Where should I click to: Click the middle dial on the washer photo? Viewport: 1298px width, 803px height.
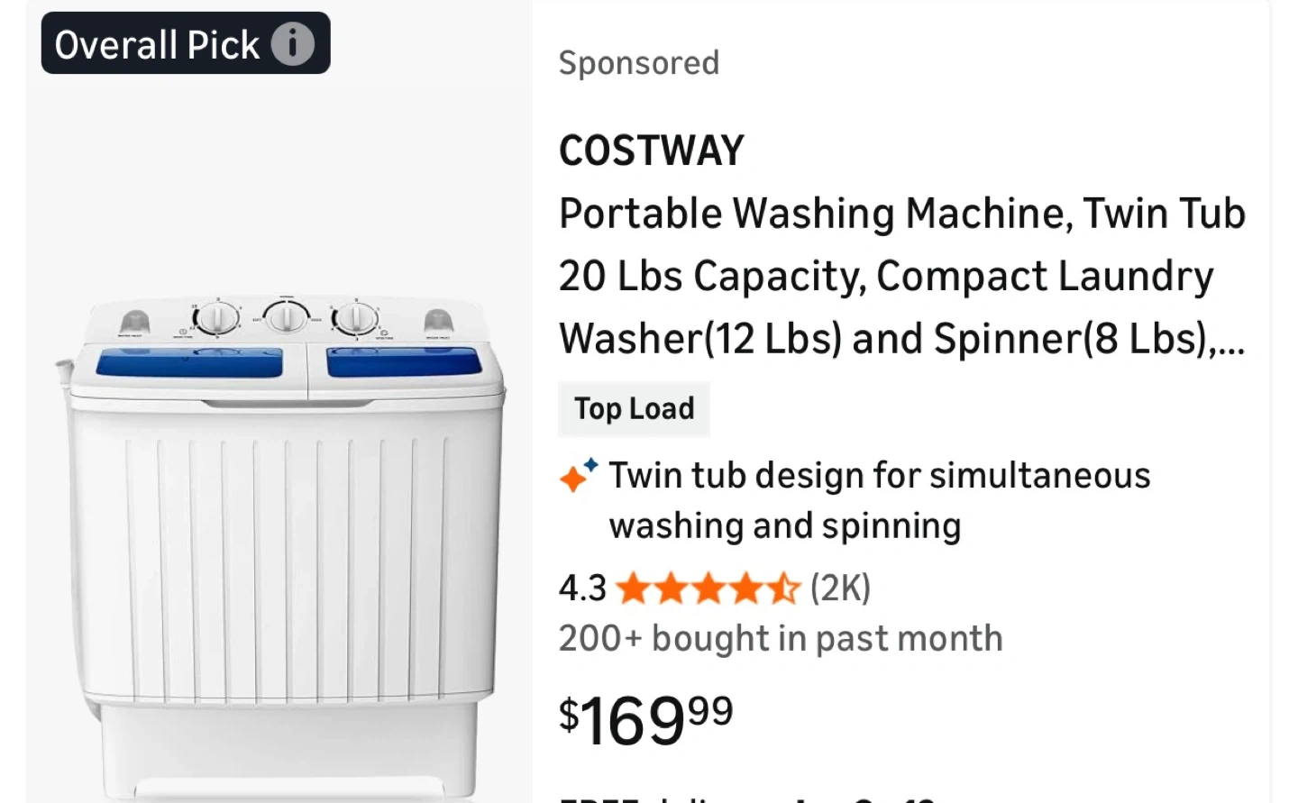coord(287,316)
